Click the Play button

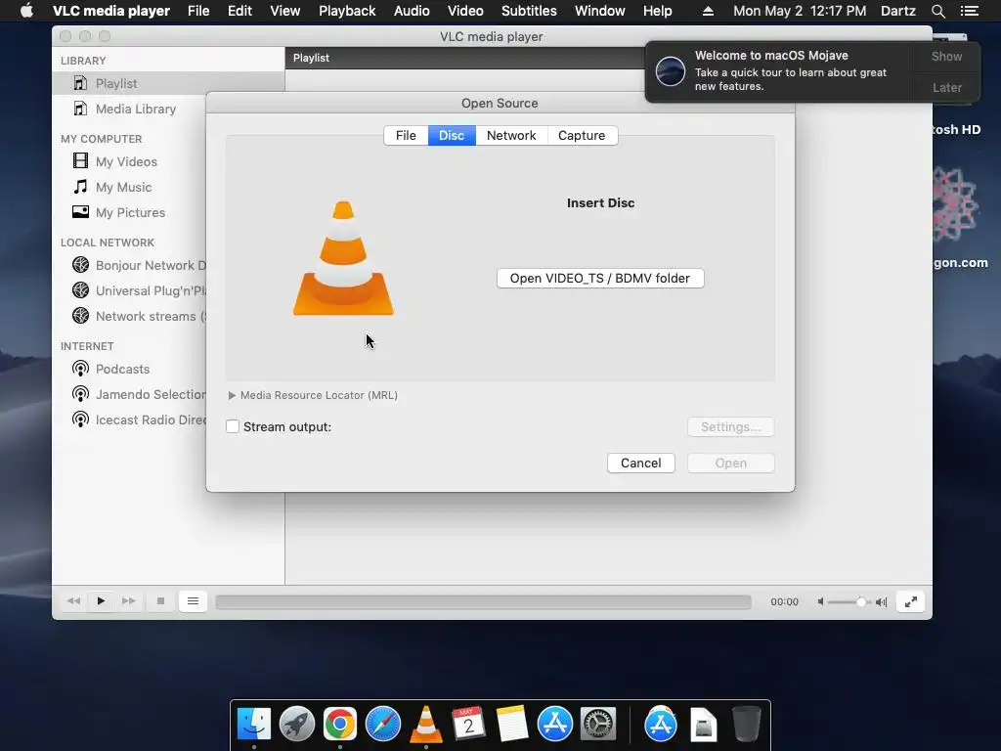[x=101, y=601]
